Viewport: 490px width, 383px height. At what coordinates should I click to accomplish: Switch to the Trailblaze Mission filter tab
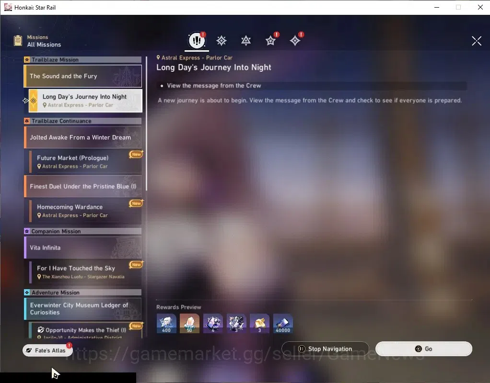(221, 41)
